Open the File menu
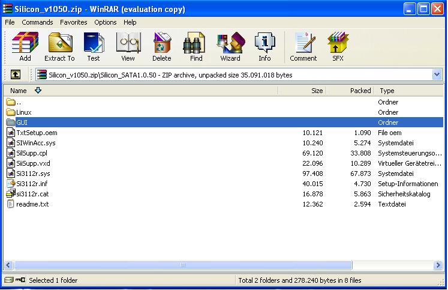 (10, 22)
